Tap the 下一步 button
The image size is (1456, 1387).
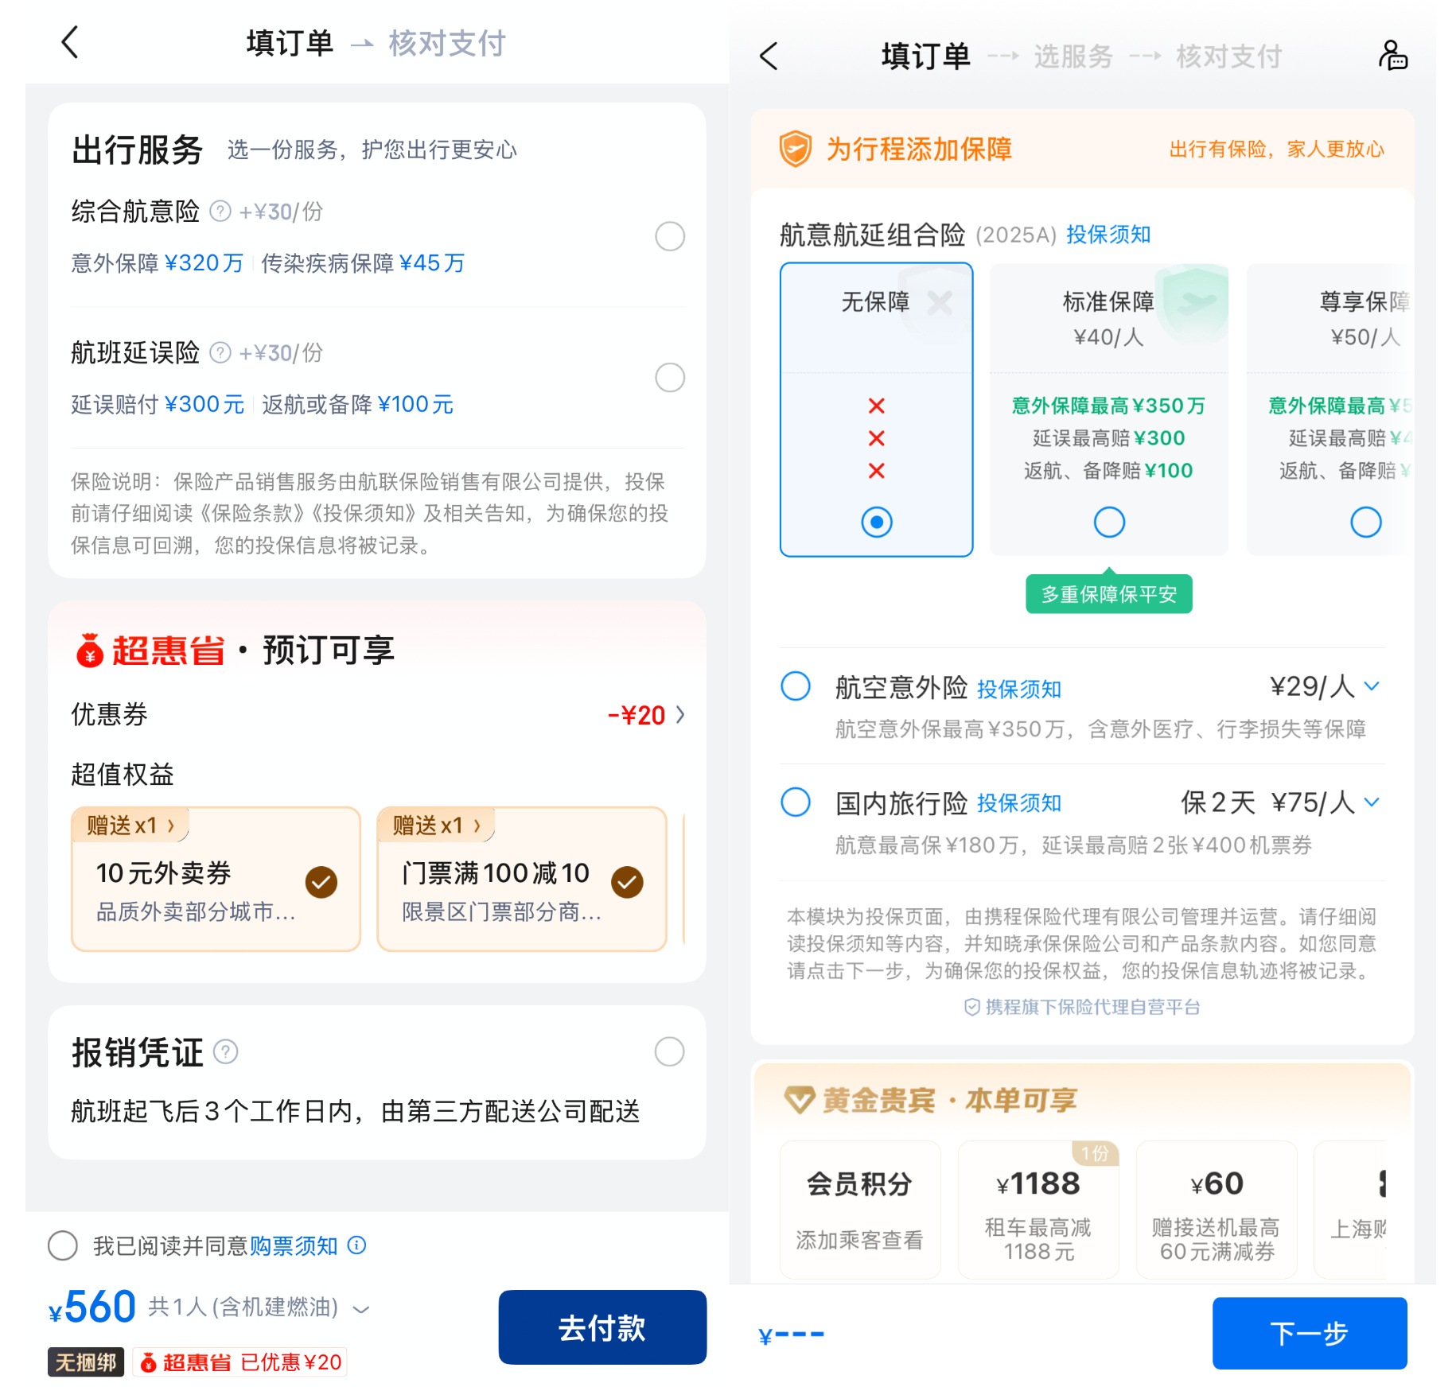[x=1310, y=1333]
